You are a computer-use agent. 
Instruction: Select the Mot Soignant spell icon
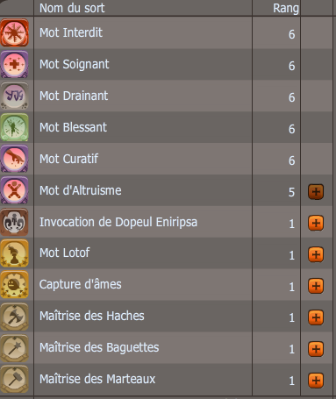14,64
